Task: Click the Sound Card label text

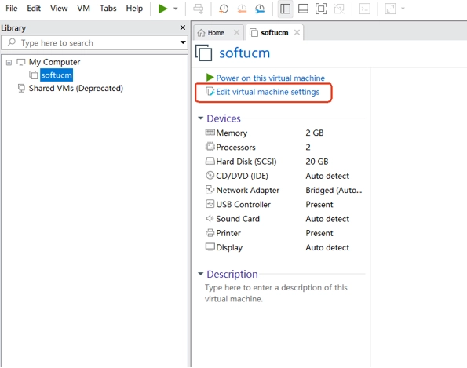Action: click(x=238, y=219)
